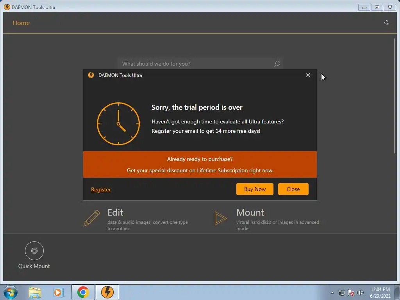Click 'Sorry, the trial period is over' heading
The image size is (400, 300).
pos(197,107)
